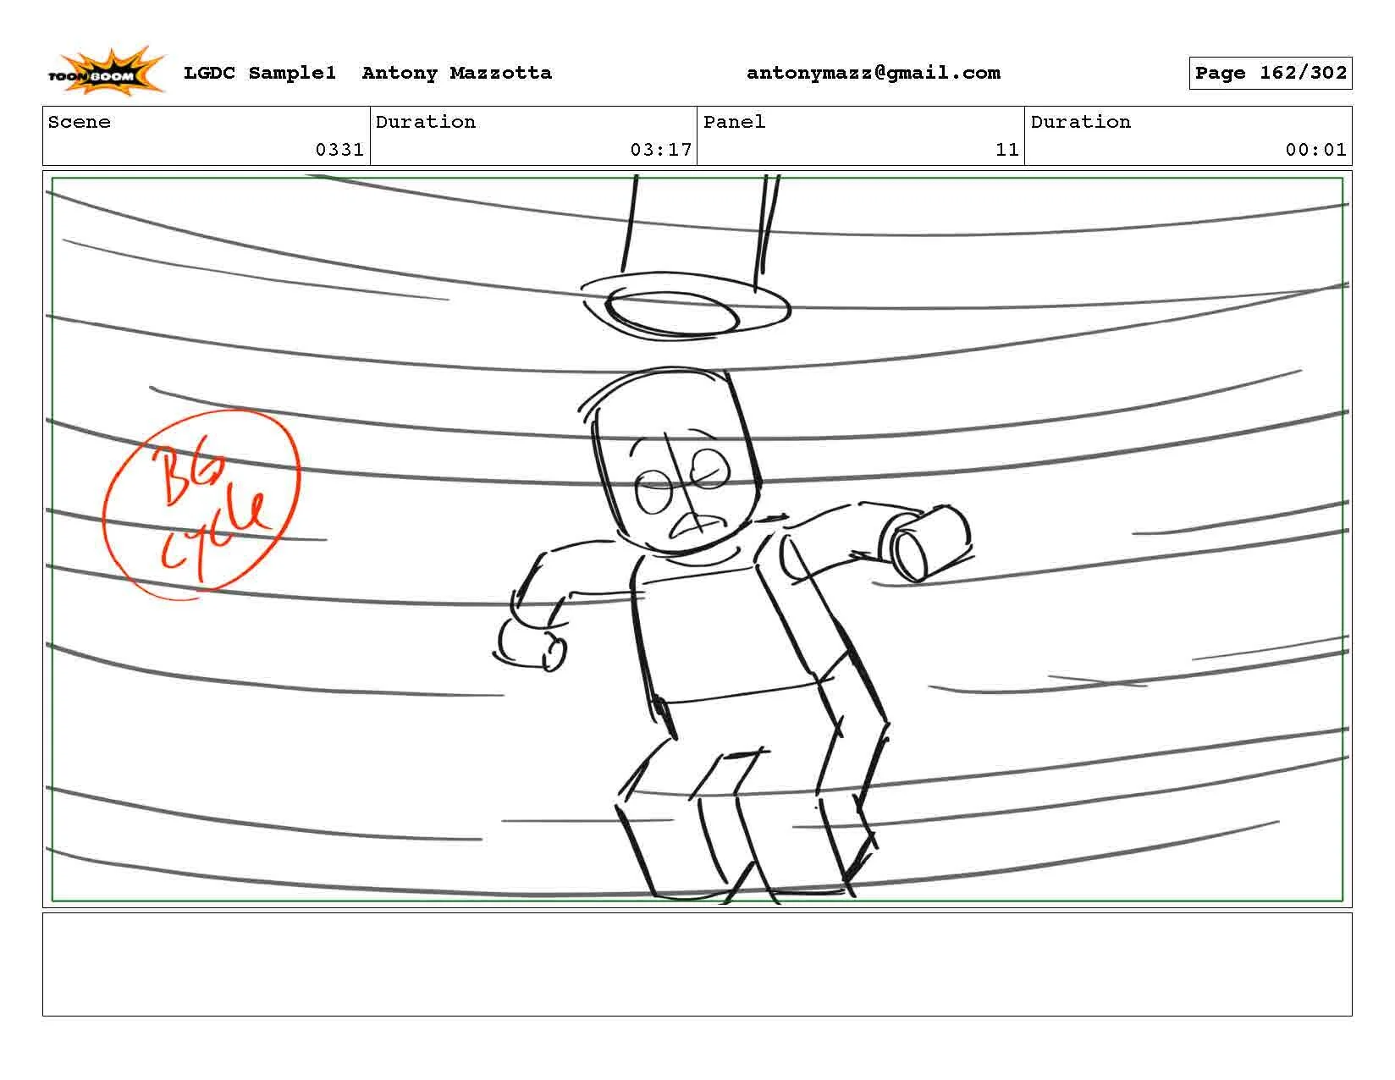The image size is (1395, 1080).
Task: Open the antonymazz@gmail.com email link
Action: click(x=873, y=73)
